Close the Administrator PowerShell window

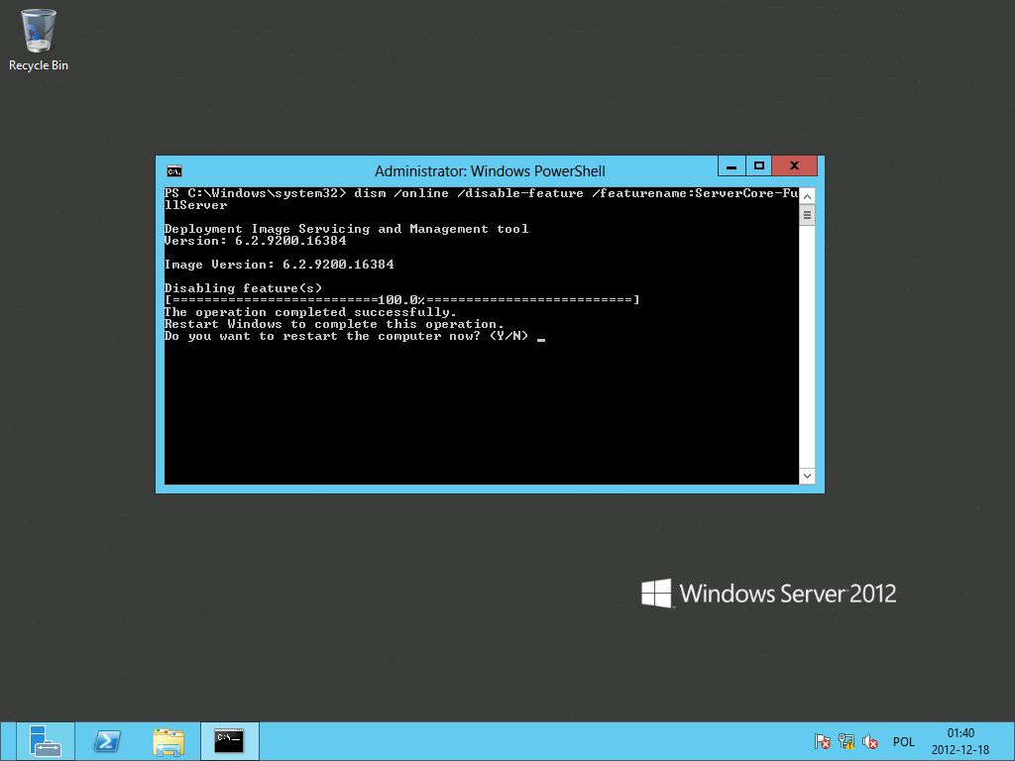794,166
